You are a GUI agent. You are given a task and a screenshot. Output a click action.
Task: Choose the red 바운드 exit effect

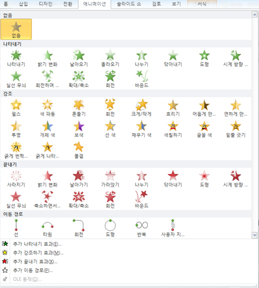click(141, 200)
